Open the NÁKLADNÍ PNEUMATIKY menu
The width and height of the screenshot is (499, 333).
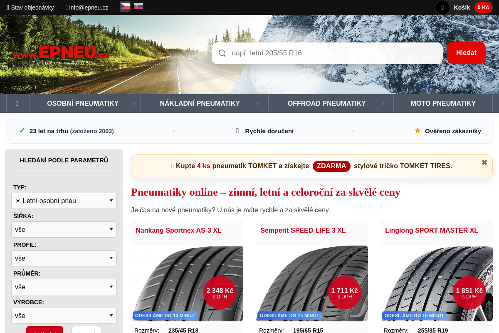[x=204, y=103]
